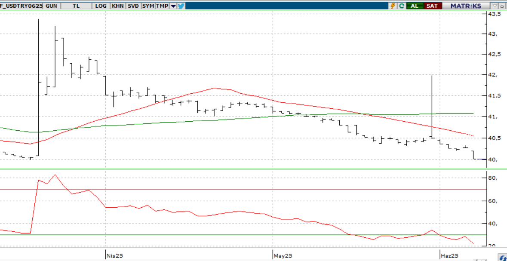Click the red horizontal overbought level line
Screen dimensions: 507x261
click(x=243, y=189)
